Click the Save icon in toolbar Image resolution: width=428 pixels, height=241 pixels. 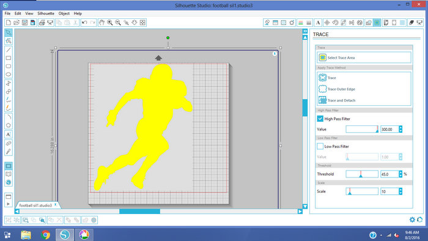click(x=24, y=23)
